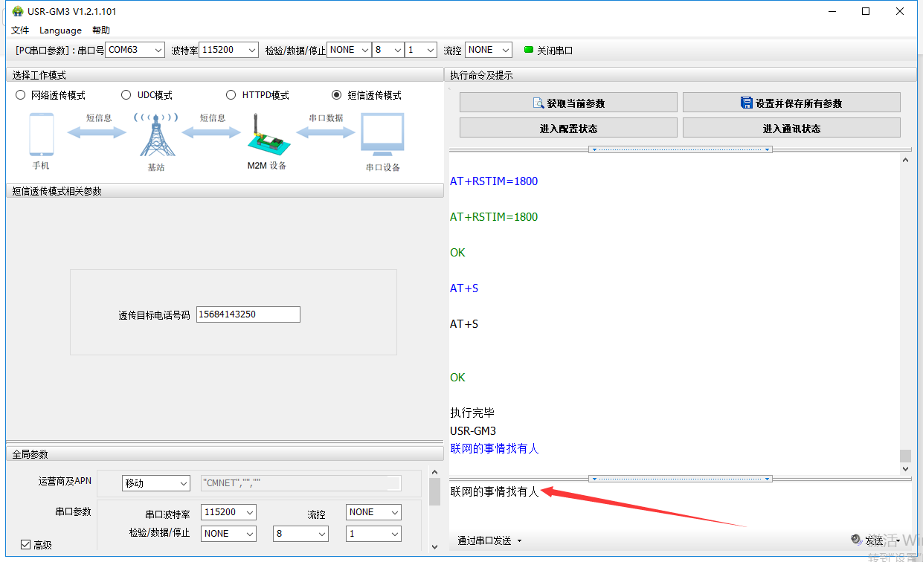The height and width of the screenshot is (562, 923).
Task: Select the 网络透传模式 radio button
Action: (21, 95)
